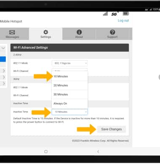Select the 10 Minutes option

(69, 76)
